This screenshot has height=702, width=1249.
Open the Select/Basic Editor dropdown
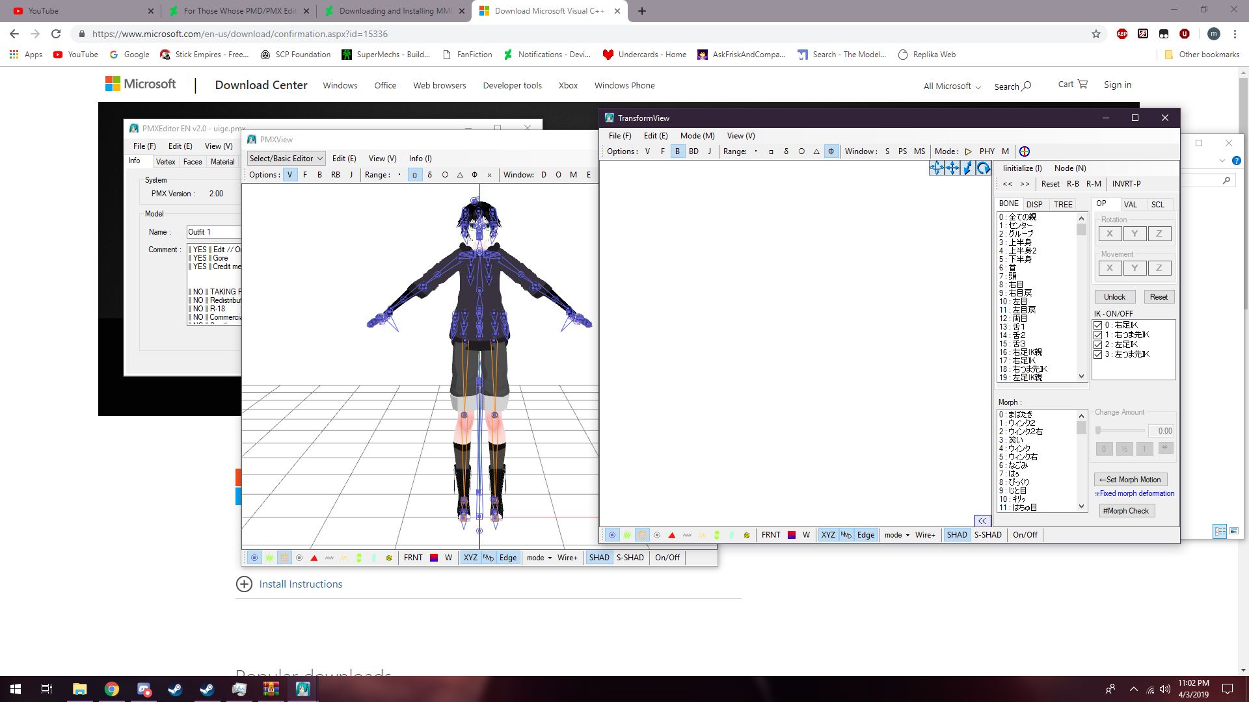(286, 158)
